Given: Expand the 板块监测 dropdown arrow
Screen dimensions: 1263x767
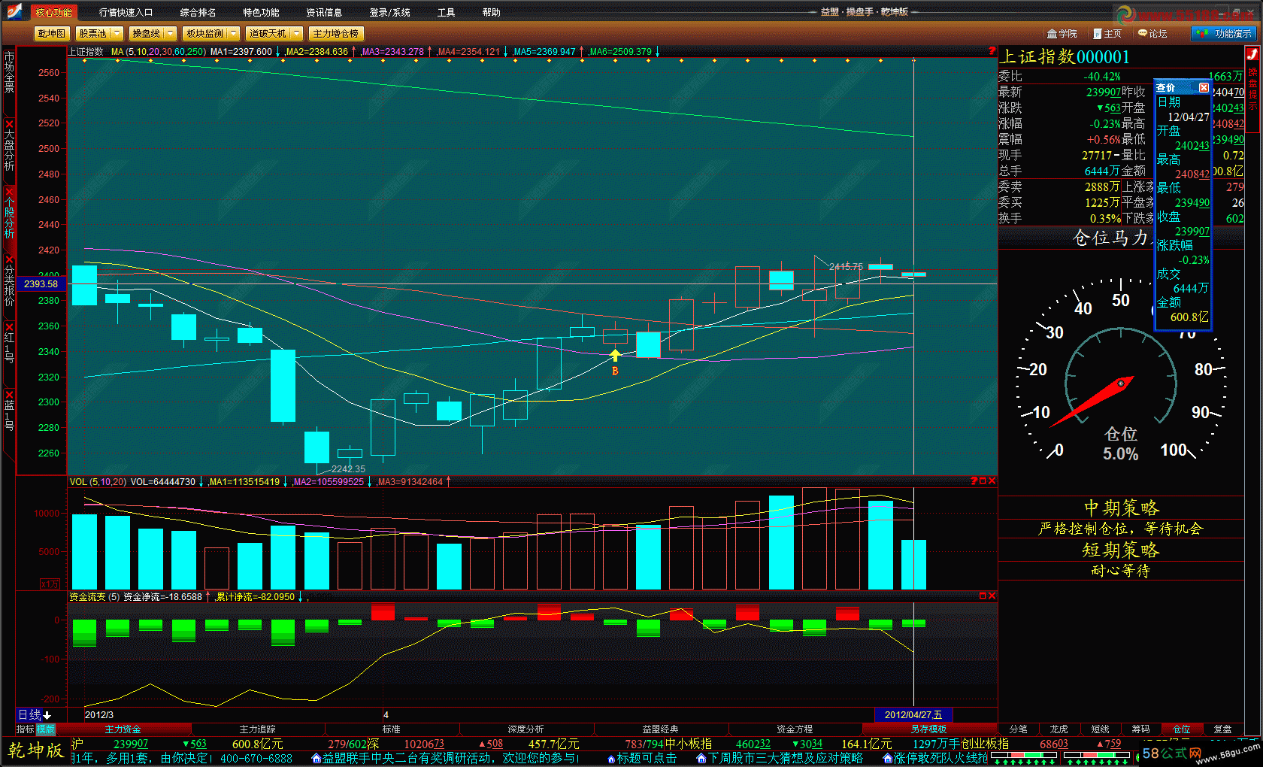Looking at the screenshot, I should click(233, 34).
